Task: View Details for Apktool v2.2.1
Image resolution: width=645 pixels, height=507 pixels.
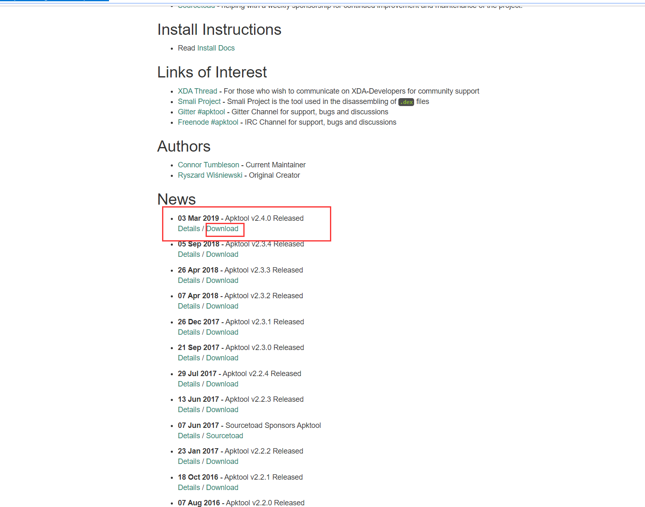Action: click(x=189, y=488)
